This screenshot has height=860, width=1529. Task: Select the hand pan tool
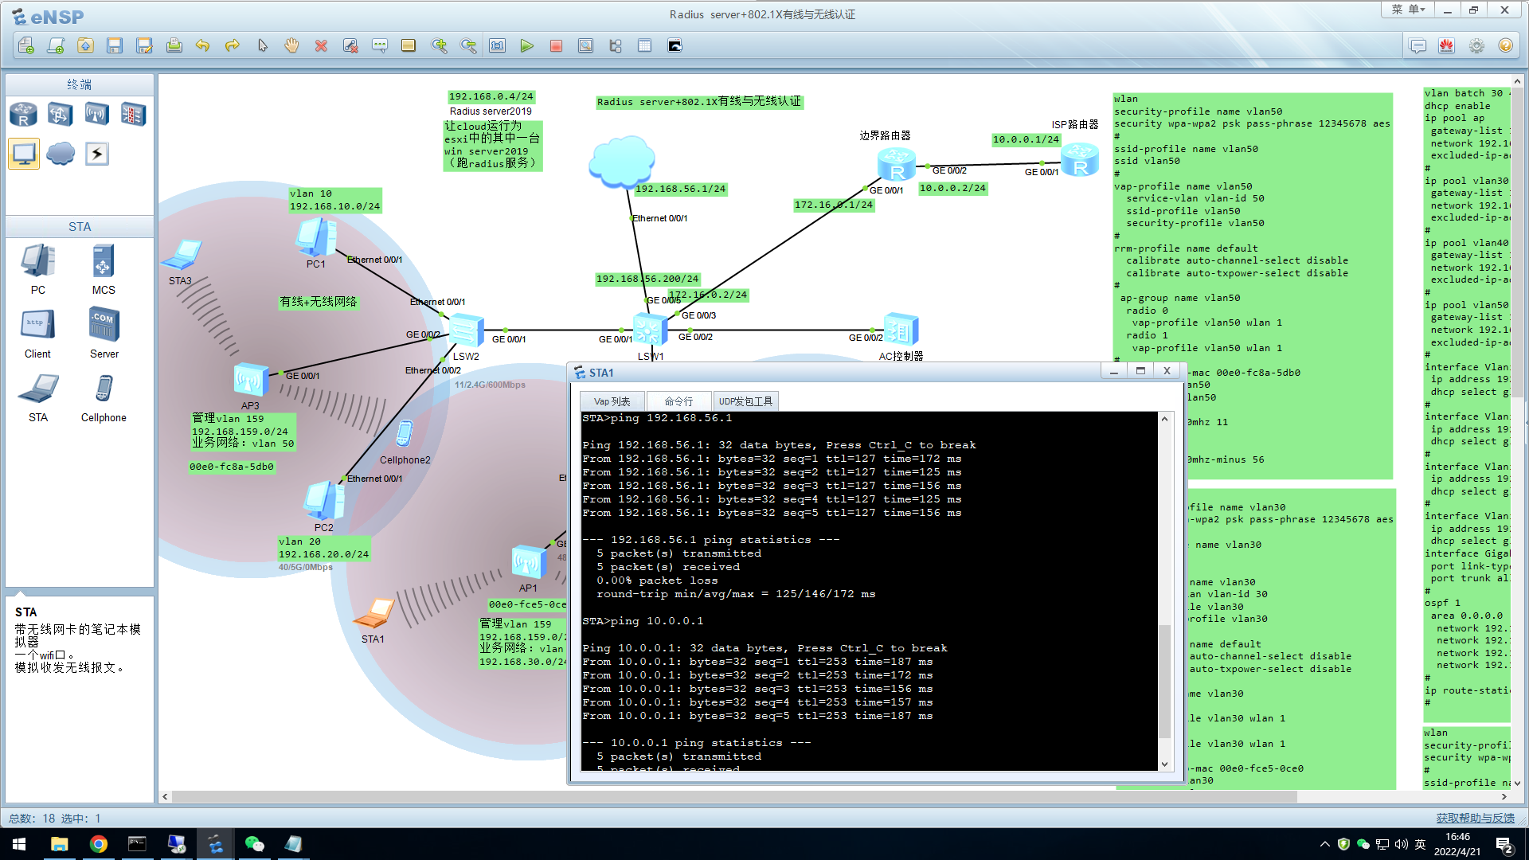coord(291,46)
